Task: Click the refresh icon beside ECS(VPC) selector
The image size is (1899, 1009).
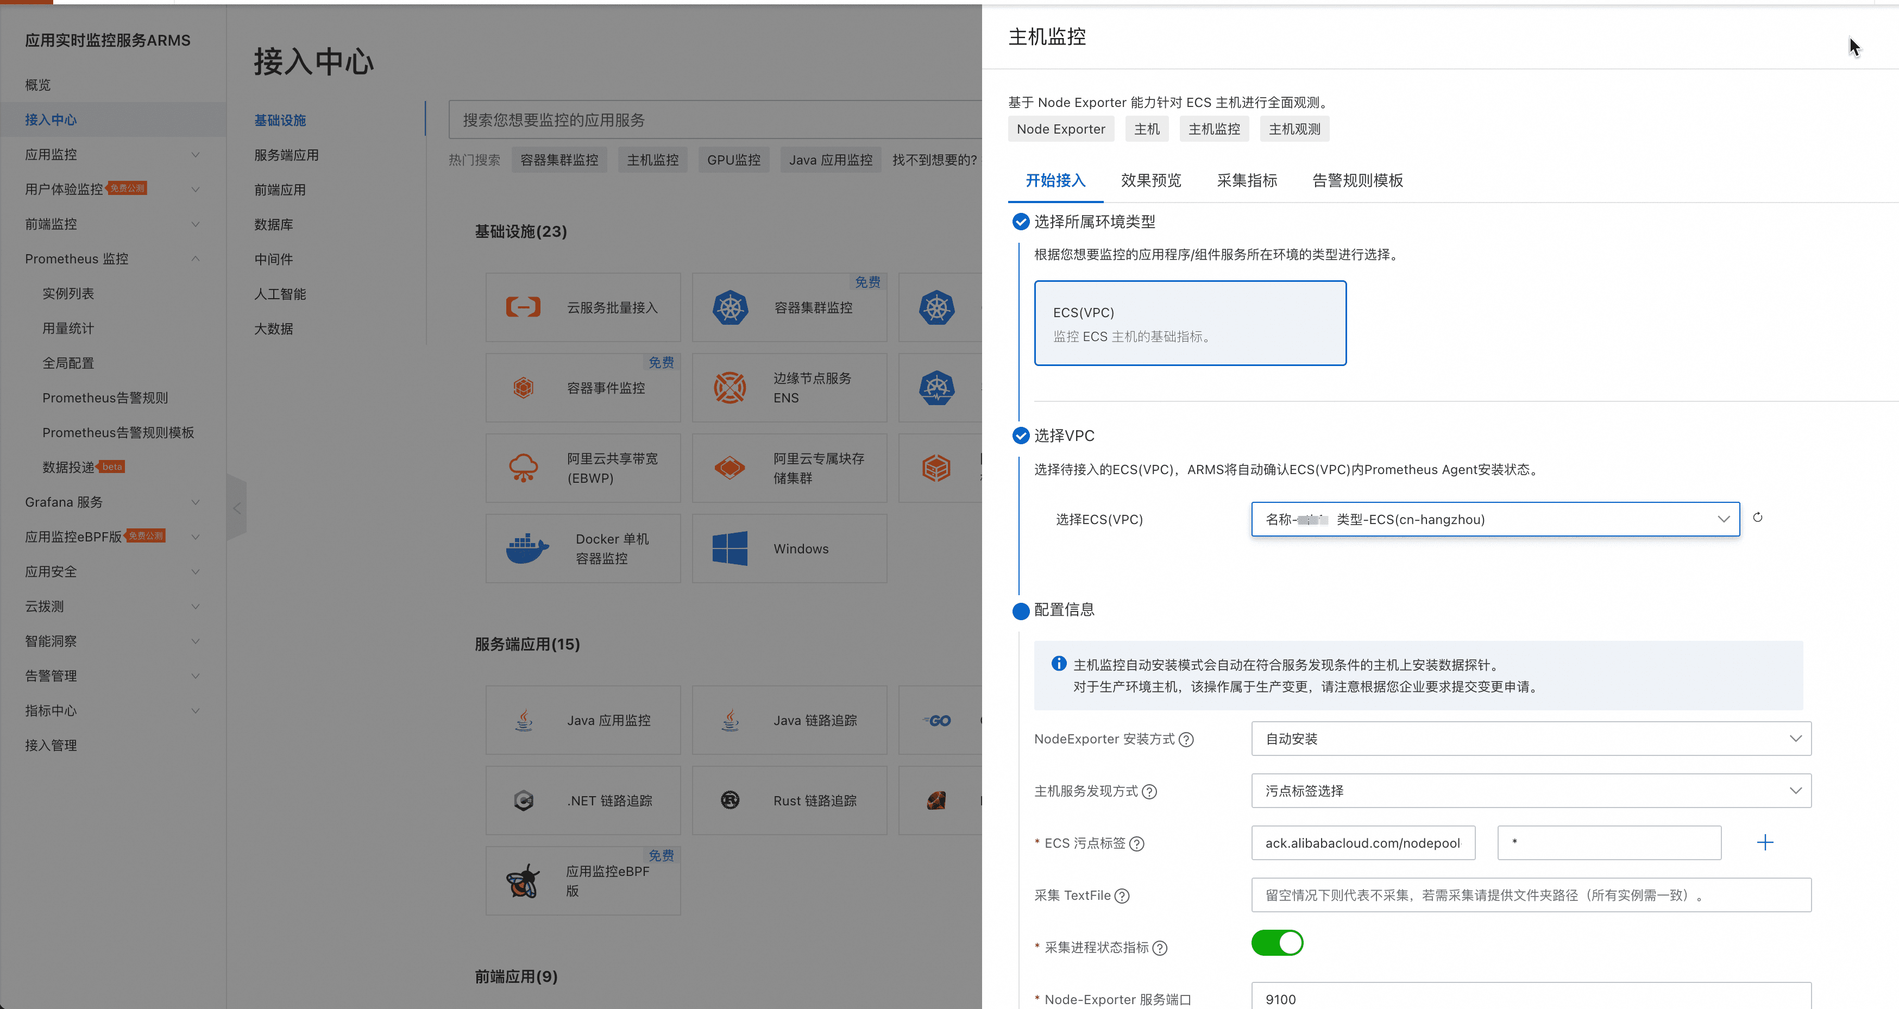Action: 1757,518
